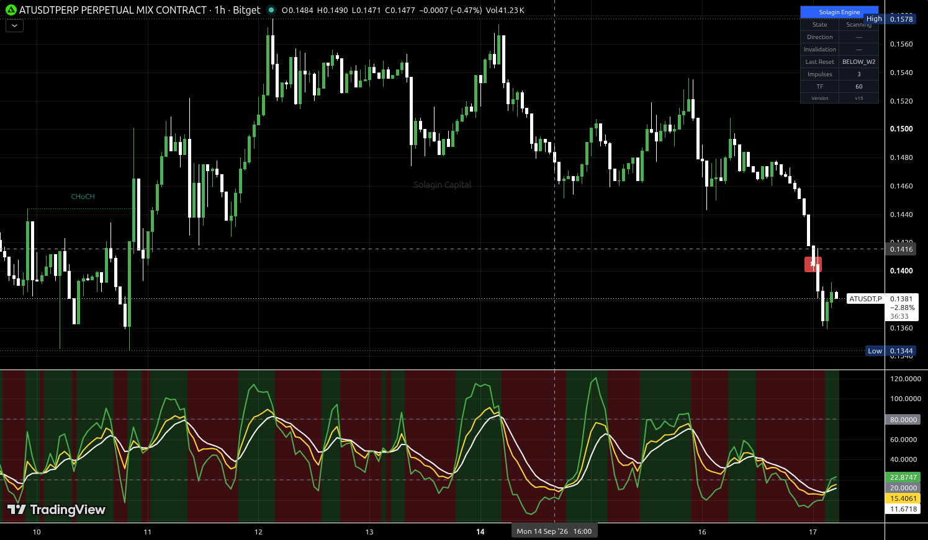The width and height of the screenshot is (928, 540).
Task: Click the Vol 41.23K reading
Action: (505, 11)
